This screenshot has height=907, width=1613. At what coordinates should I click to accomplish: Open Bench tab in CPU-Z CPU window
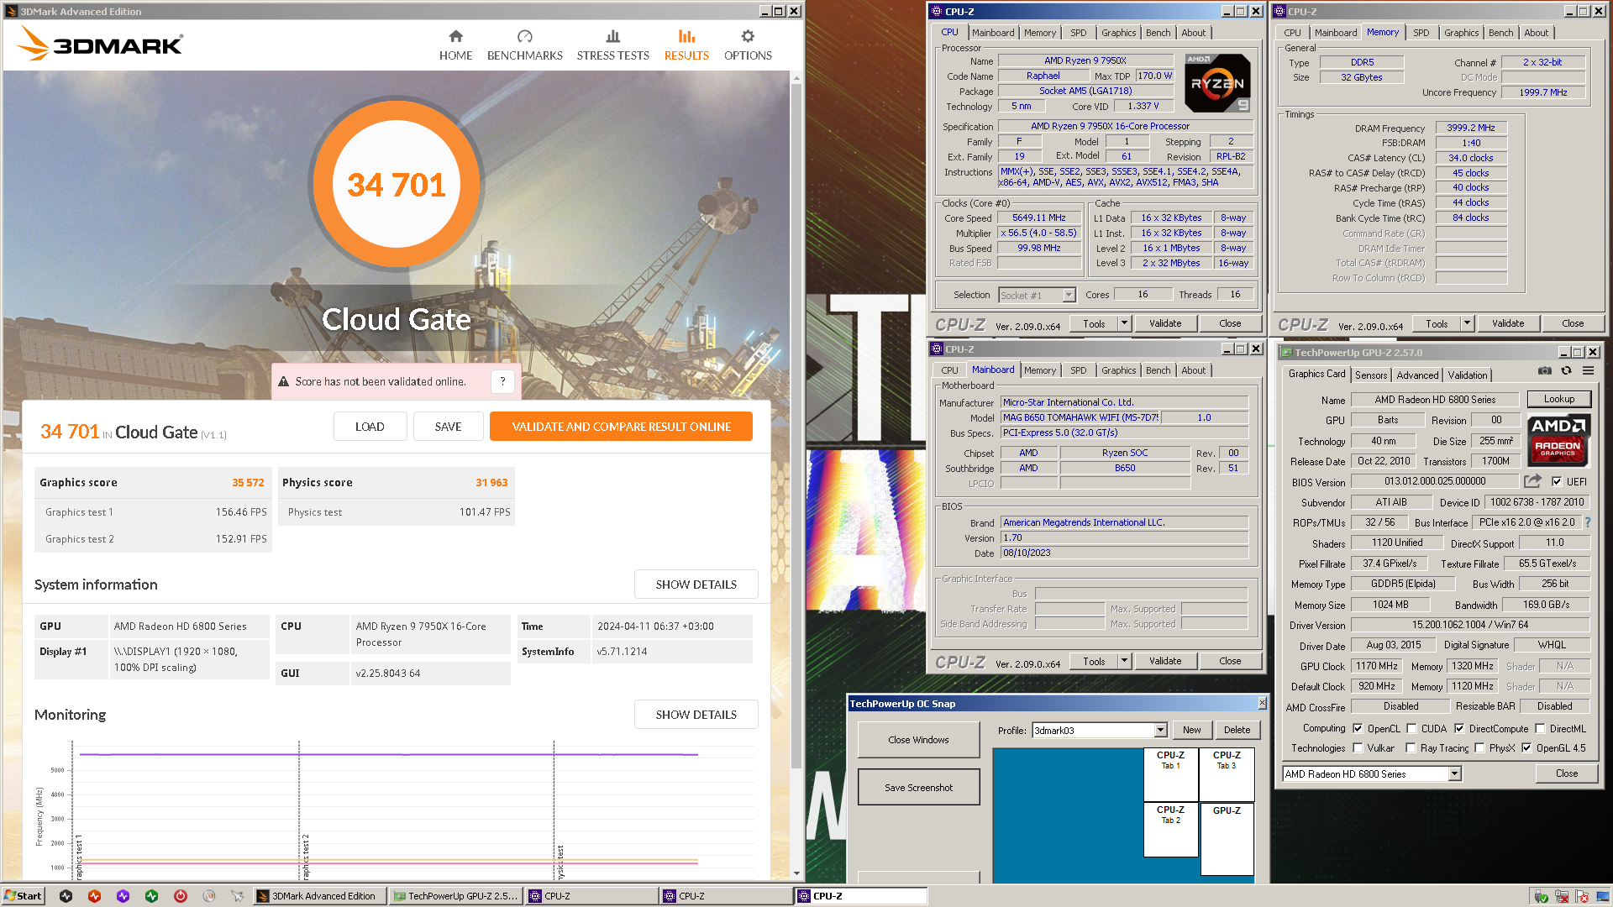(1158, 33)
